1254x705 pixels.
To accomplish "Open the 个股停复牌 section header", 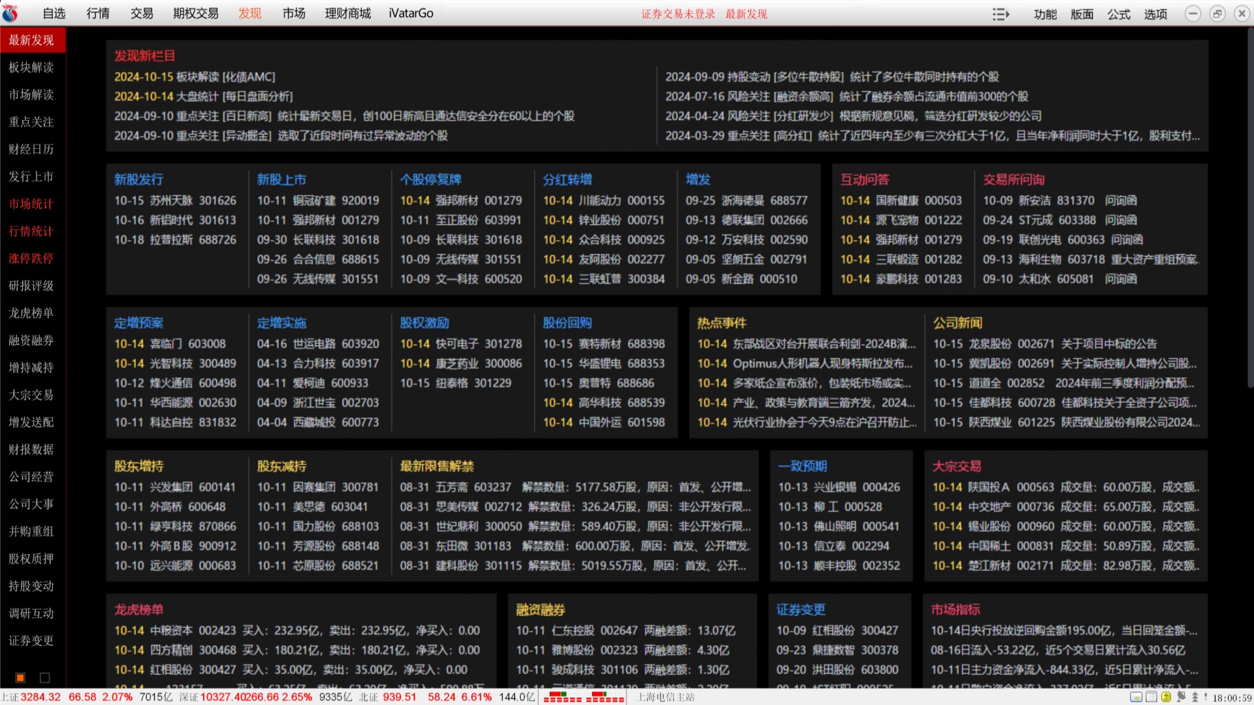I will tap(430, 180).
